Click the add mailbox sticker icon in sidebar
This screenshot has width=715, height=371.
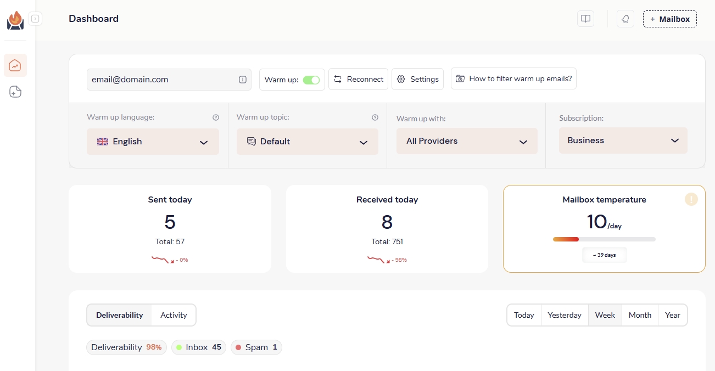click(x=15, y=92)
